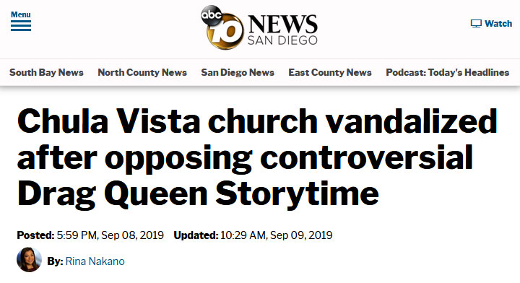520x283 pixels.
Task: Click the ABC 10 logo badge
Action: pyautogui.click(x=222, y=27)
